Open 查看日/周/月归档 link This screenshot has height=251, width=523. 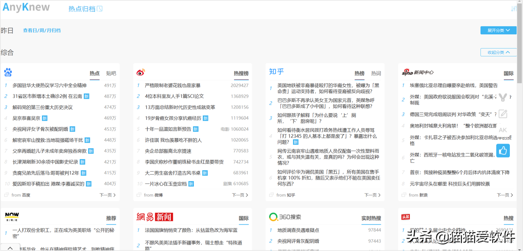(42, 30)
